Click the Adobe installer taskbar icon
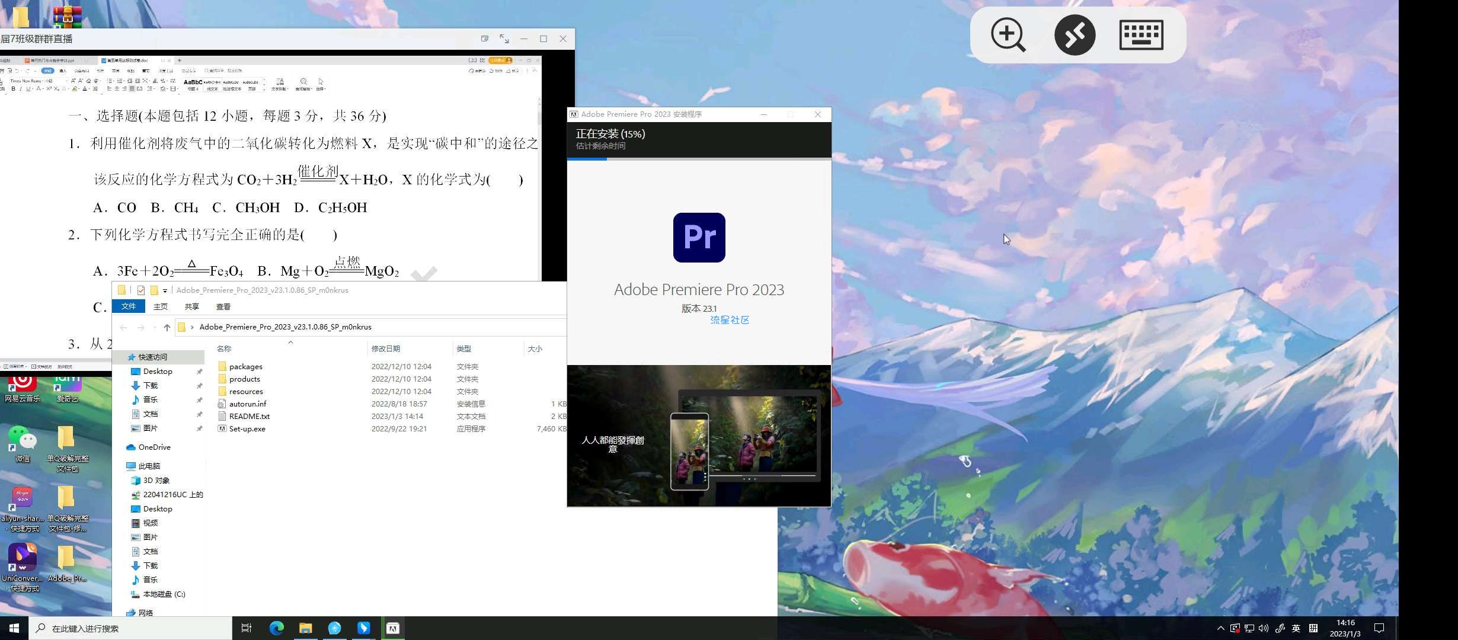This screenshot has width=1458, height=640. point(393,628)
